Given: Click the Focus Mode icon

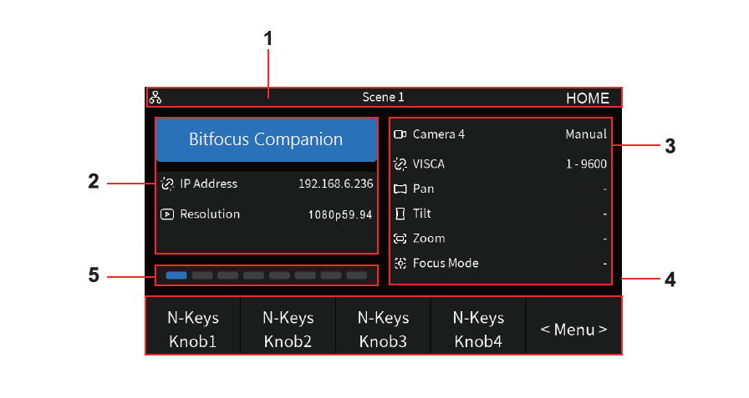Looking at the screenshot, I should (400, 263).
